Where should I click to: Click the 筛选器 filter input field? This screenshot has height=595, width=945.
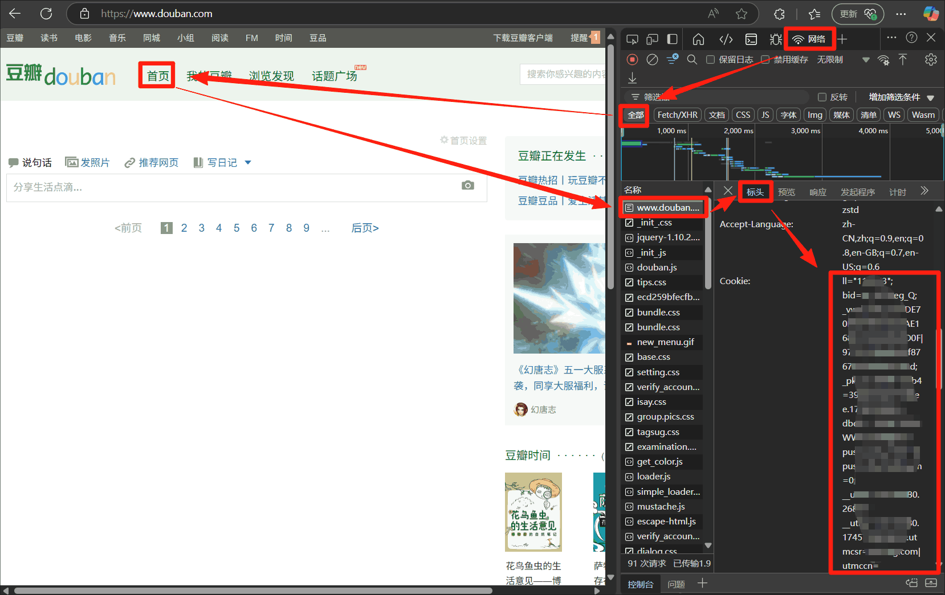(717, 97)
